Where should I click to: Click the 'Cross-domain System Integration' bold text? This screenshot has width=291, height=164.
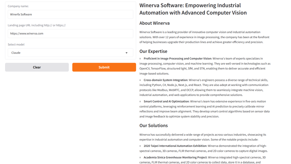click(x=166, y=80)
